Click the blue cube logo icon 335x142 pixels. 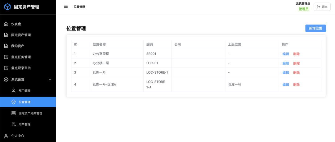[x=7, y=7]
